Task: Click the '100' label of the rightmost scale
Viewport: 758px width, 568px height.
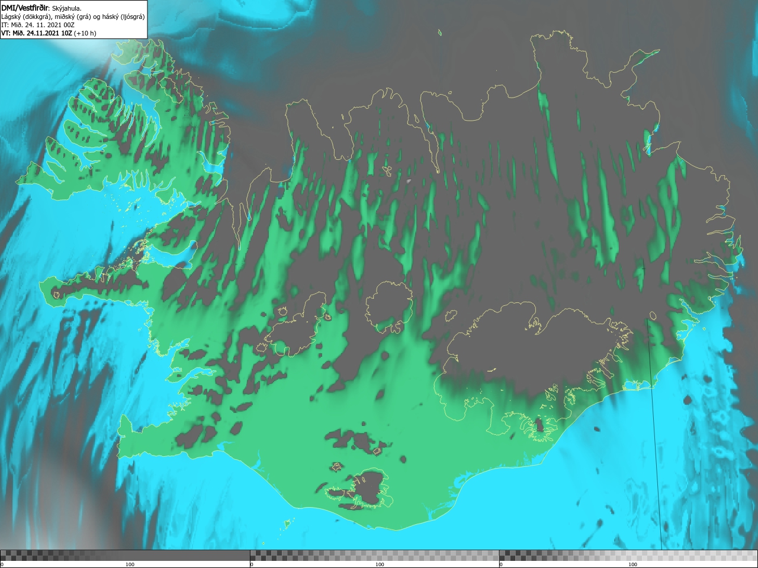Action: (x=632, y=564)
